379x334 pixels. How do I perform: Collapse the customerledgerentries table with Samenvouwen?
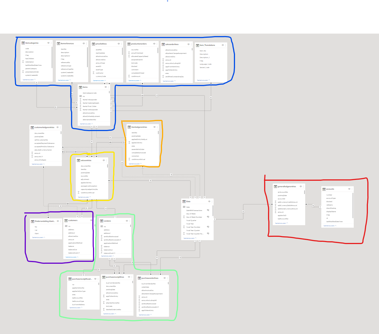click(x=38, y=164)
